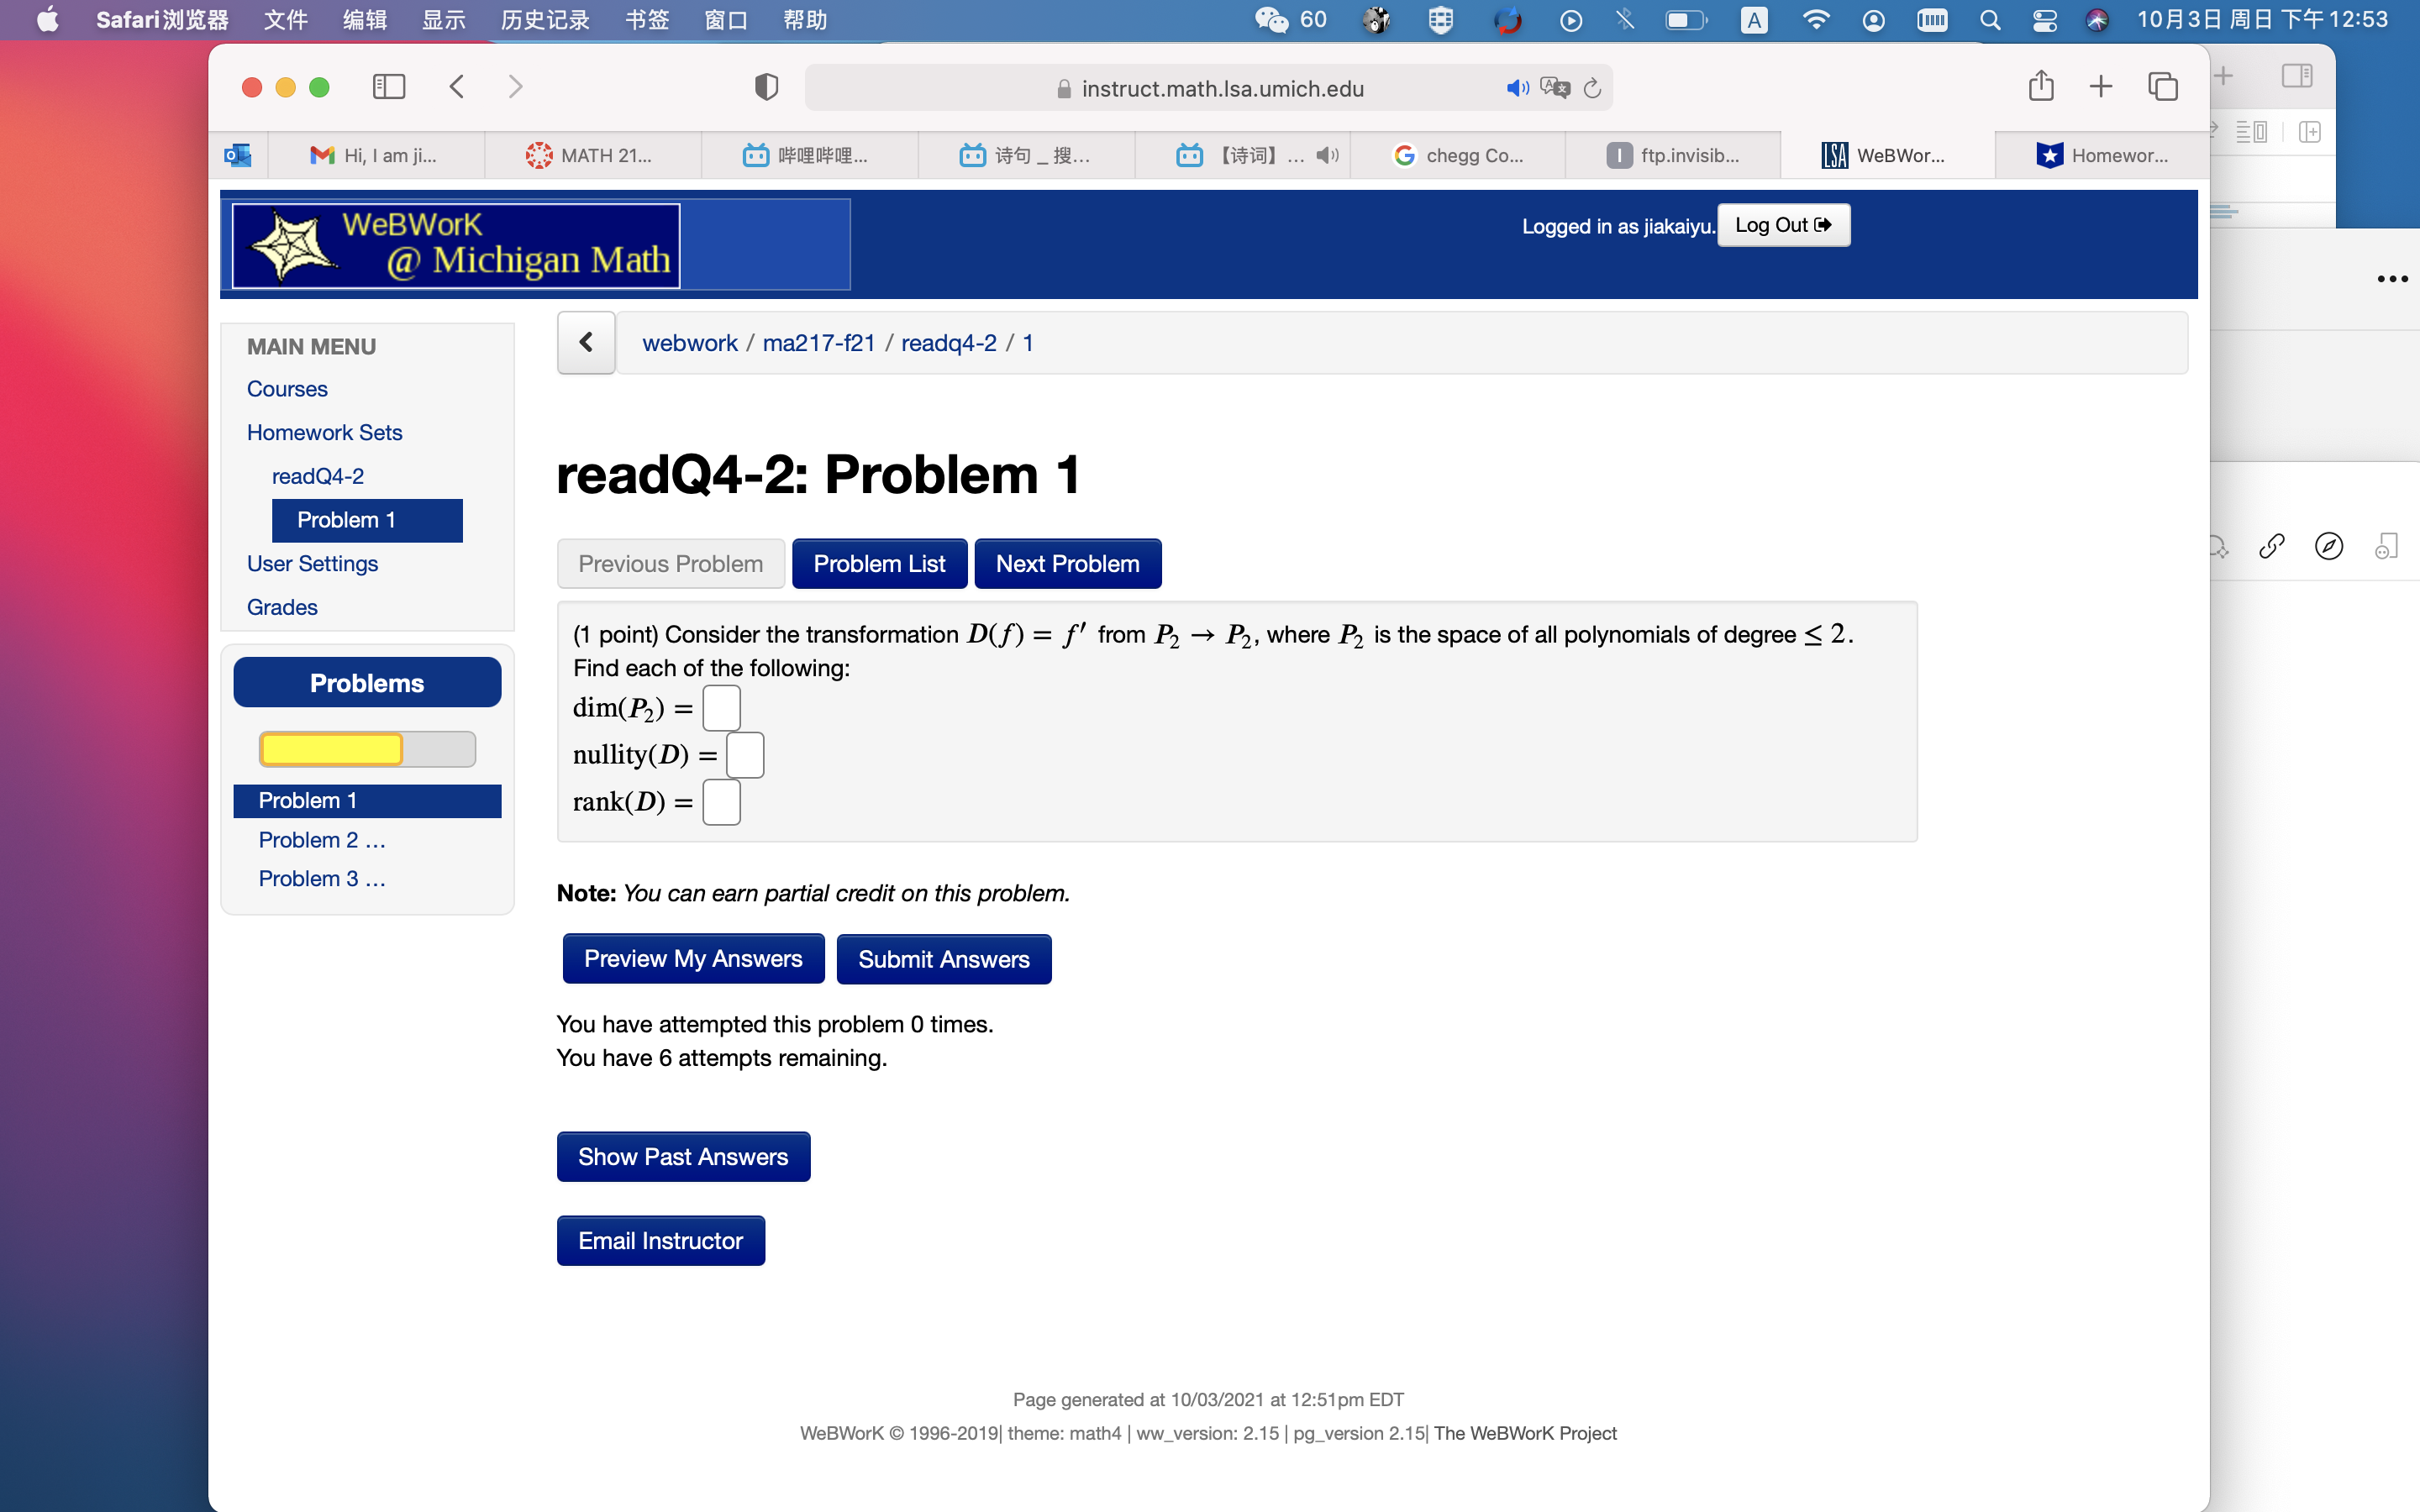This screenshot has width=2420, height=1512.
Task: Log out using the Log Out button
Action: click(x=1783, y=225)
